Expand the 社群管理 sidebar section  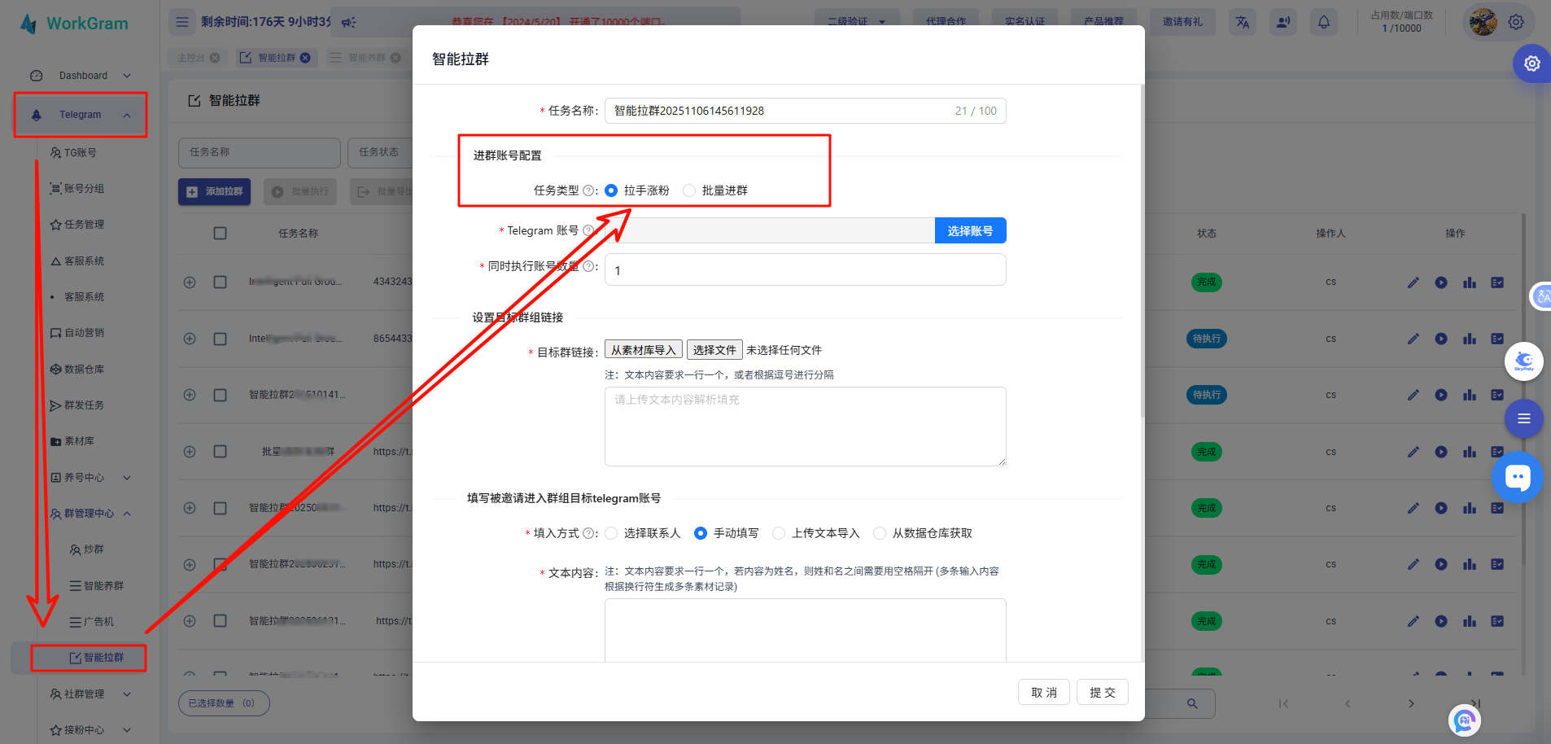tap(127, 694)
